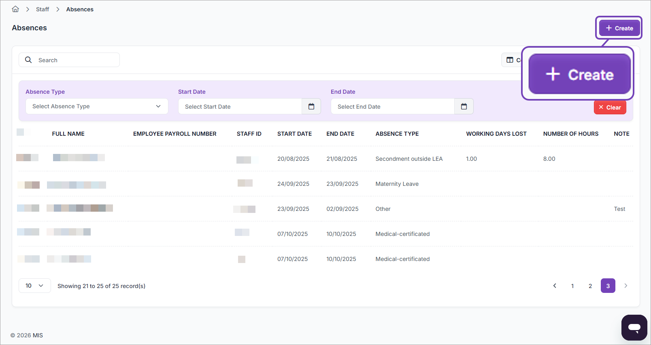651x345 pixels.
Task: Open the page size dropdown showing 10
Action: click(34, 286)
